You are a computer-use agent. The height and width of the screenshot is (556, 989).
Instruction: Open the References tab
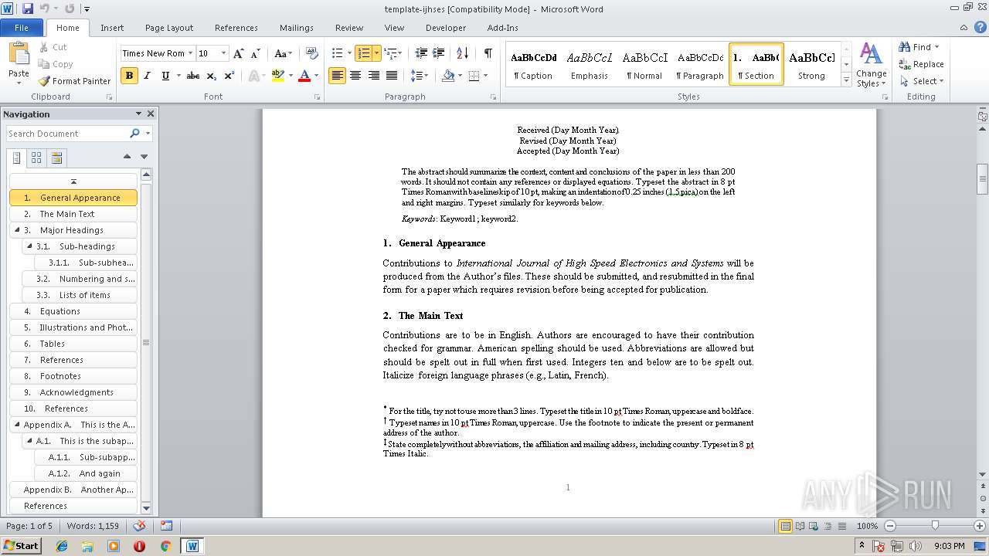point(236,28)
